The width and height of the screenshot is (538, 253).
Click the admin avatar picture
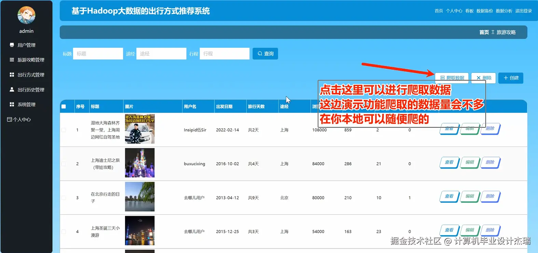[26, 15]
